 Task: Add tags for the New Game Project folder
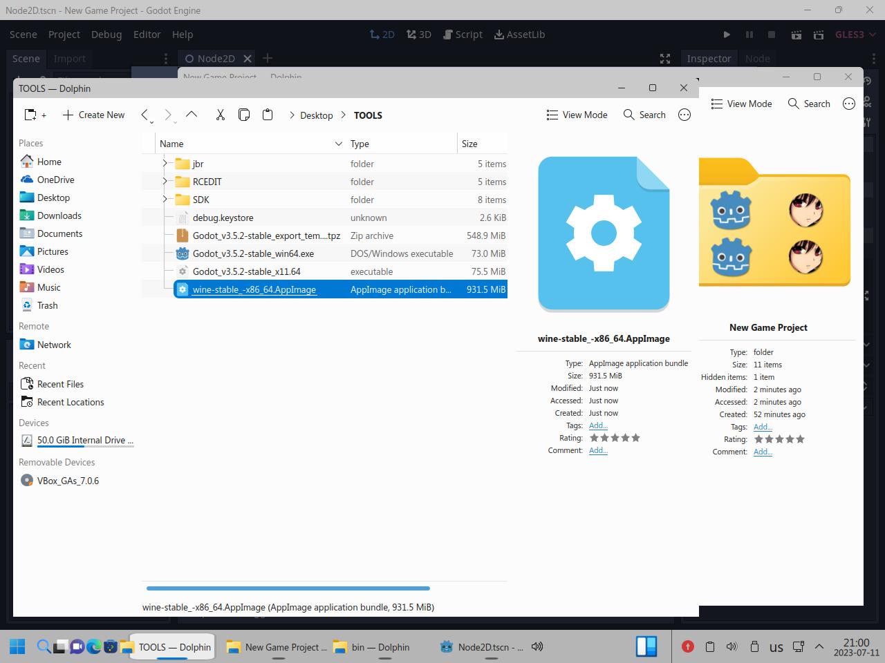click(x=763, y=427)
